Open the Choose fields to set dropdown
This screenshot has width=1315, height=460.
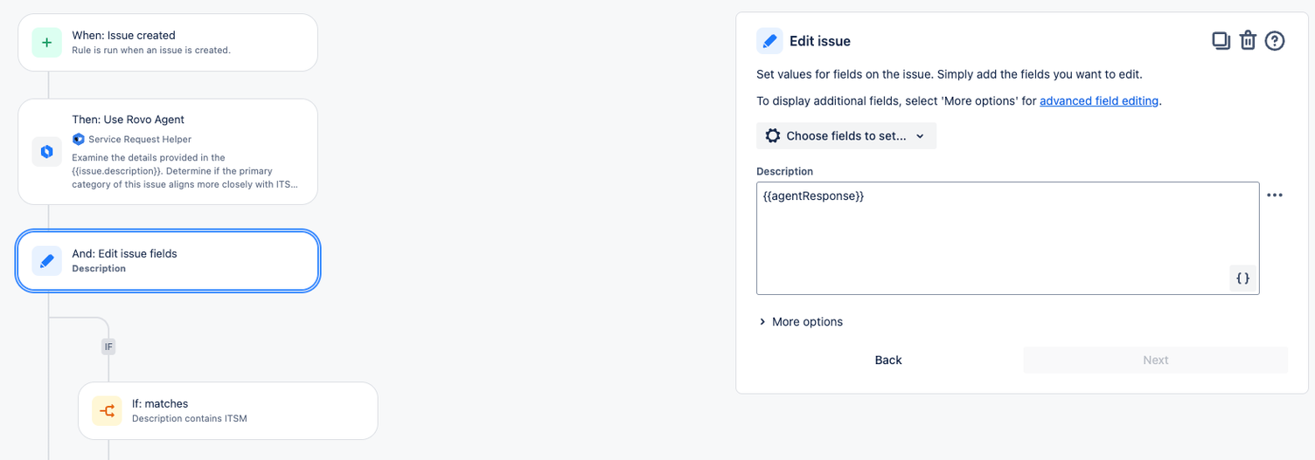846,135
